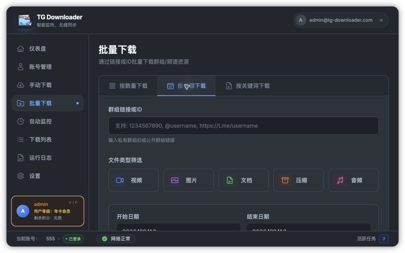Click the blue avatar A in the admin VIP card
Image resolution: width=405 pixels, height=253 pixels.
tap(23, 211)
